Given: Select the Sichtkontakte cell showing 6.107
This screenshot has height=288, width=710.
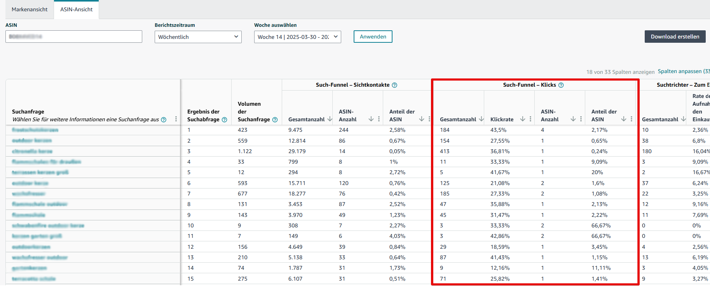Looking at the screenshot, I should (x=295, y=279).
